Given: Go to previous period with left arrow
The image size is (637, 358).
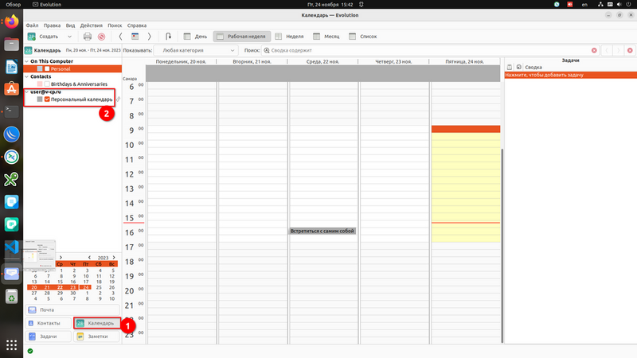Looking at the screenshot, I should click(120, 37).
